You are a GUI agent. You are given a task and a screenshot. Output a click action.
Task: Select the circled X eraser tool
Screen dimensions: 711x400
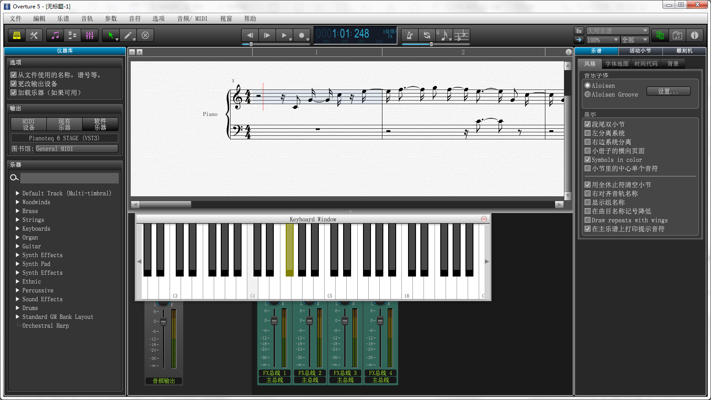click(145, 35)
